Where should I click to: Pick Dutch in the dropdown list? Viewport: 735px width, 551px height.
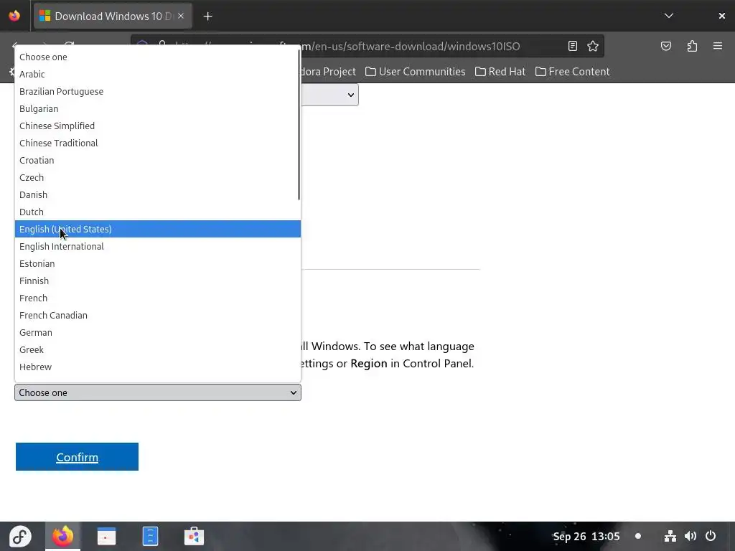point(157,212)
